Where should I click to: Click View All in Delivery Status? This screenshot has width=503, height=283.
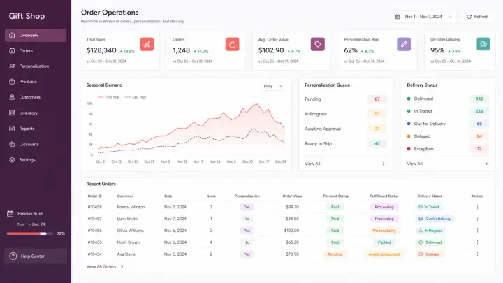[x=414, y=164]
